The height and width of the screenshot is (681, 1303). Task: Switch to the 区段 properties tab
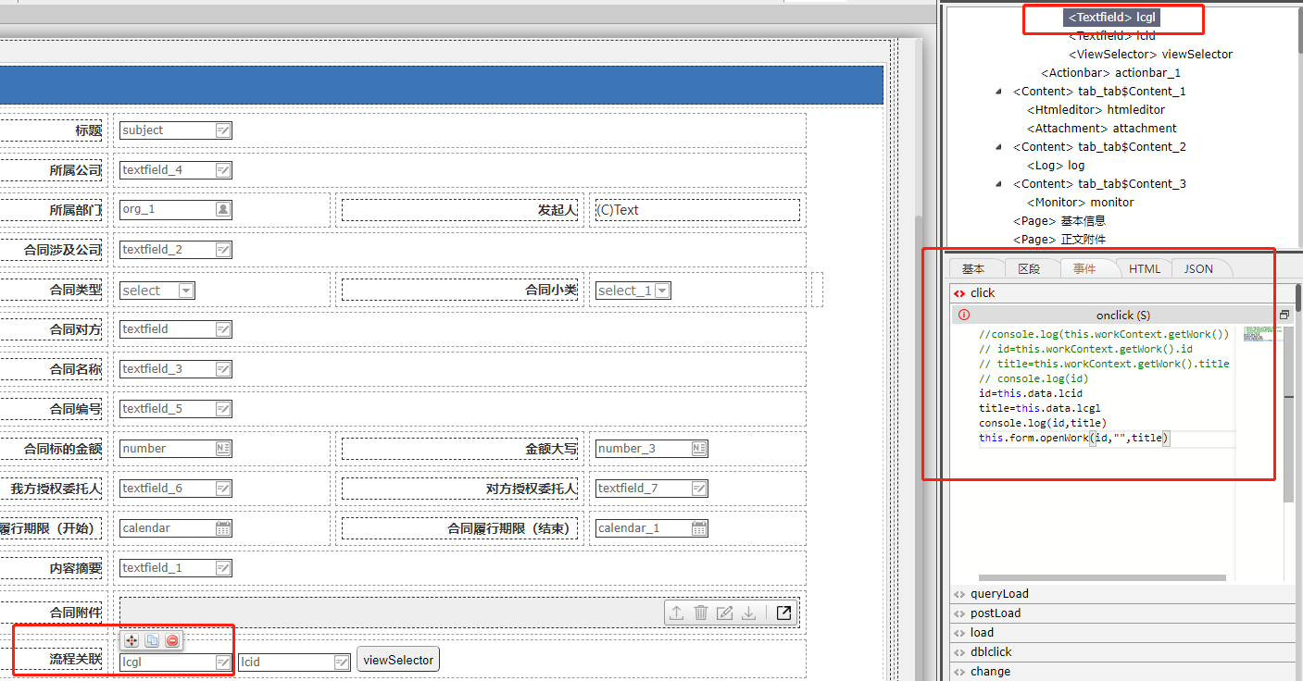tap(1029, 268)
